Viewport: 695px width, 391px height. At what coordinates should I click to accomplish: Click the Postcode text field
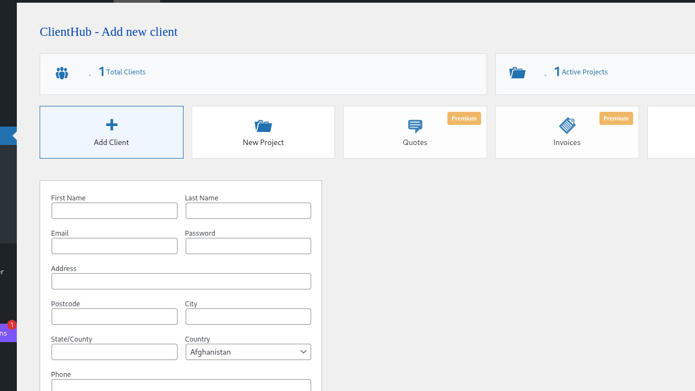115,317
